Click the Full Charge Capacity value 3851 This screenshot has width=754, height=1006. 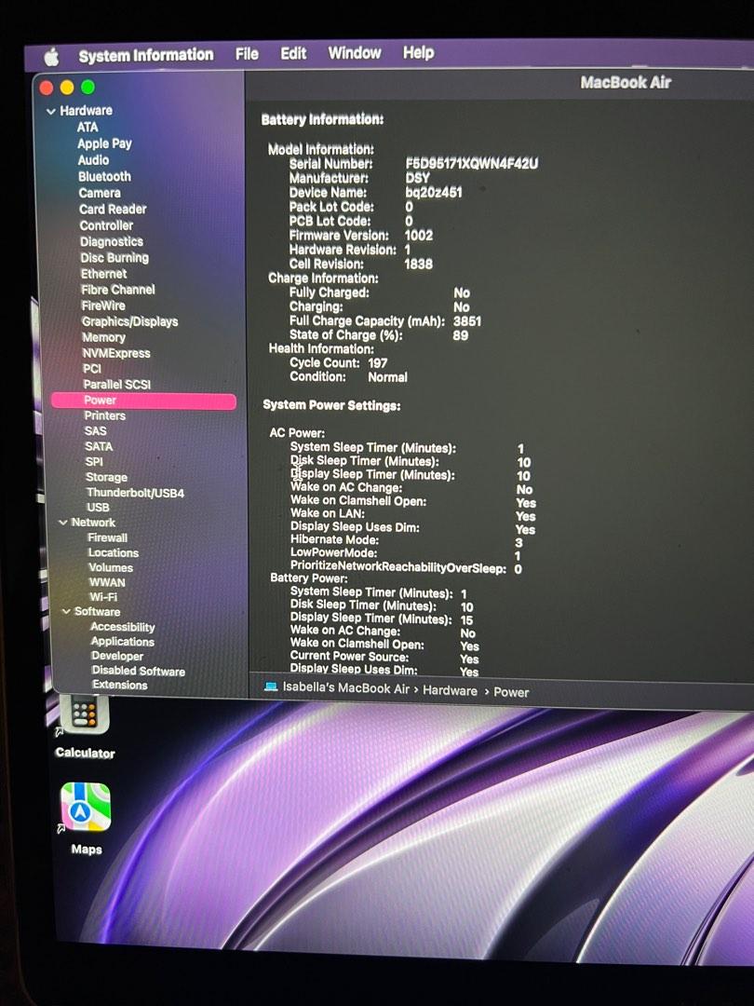click(466, 320)
